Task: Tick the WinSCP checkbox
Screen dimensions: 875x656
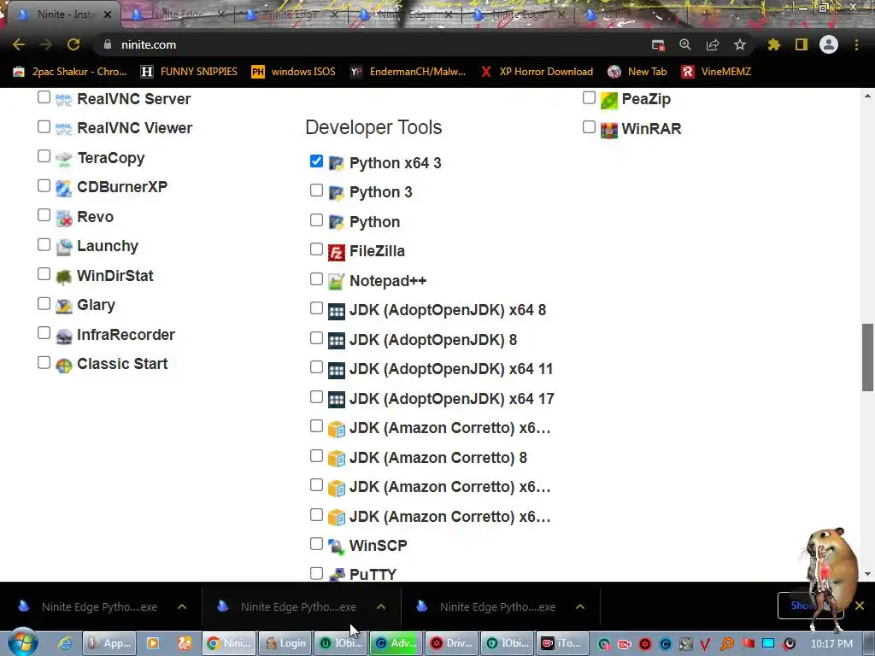Action: pos(316,543)
